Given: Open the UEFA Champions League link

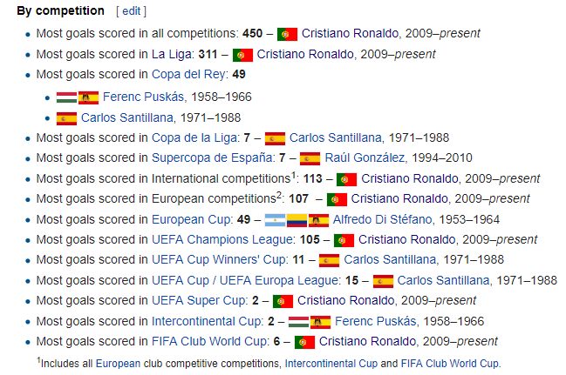Looking at the screenshot, I should [221, 240].
